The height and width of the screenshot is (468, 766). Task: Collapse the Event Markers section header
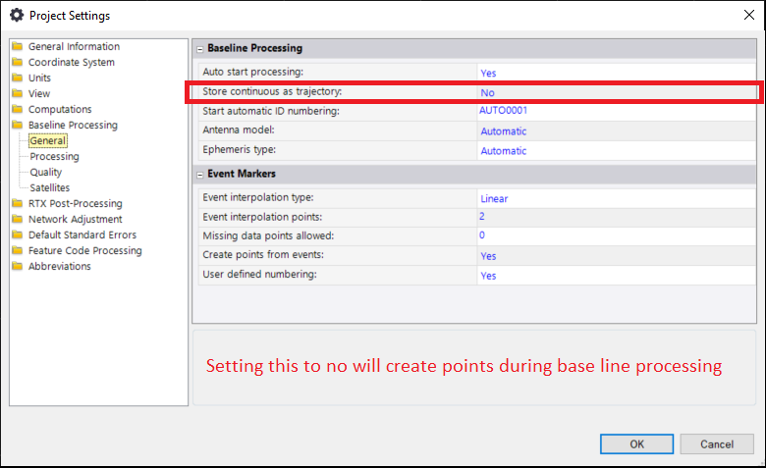[199, 175]
